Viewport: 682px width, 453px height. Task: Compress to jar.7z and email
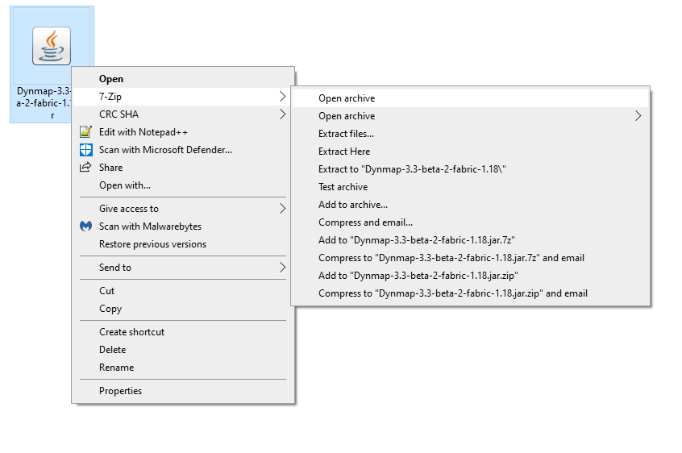click(x=471, y=258)
